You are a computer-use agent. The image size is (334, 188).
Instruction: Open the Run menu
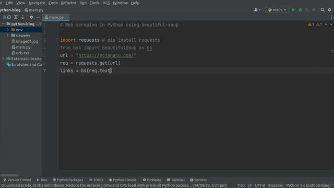coord(83,3)
